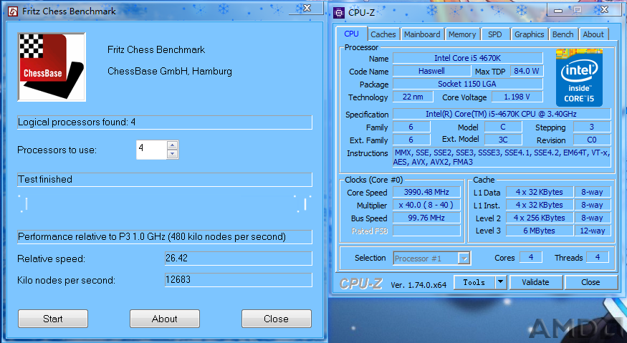Click the Tools button in CPU-Z
This screenshot has height=343, width=627.
click(474, 282)
